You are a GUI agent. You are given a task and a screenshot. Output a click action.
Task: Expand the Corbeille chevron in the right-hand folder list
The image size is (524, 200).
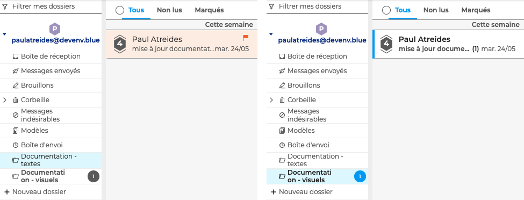click(271, 100)
